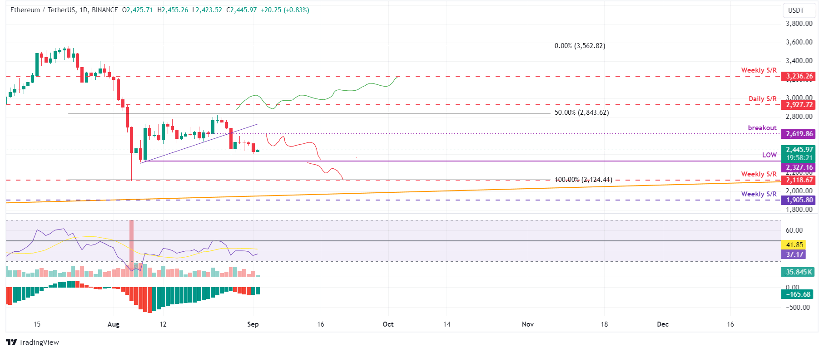Click the oscillator value tag -165.68
The height and width of the screenshot is (352, 824).
(x=798, y=294)
